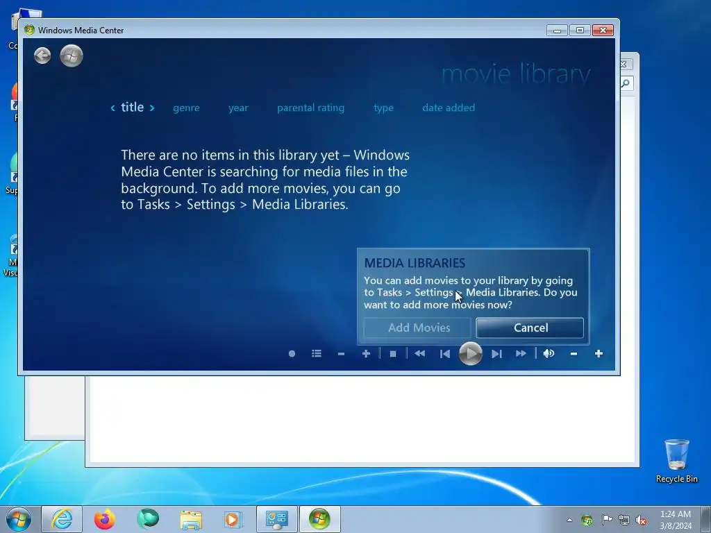Click the muted volume tray icon
Viewport: 711px width, 533px height.
[x=641, y=520]
